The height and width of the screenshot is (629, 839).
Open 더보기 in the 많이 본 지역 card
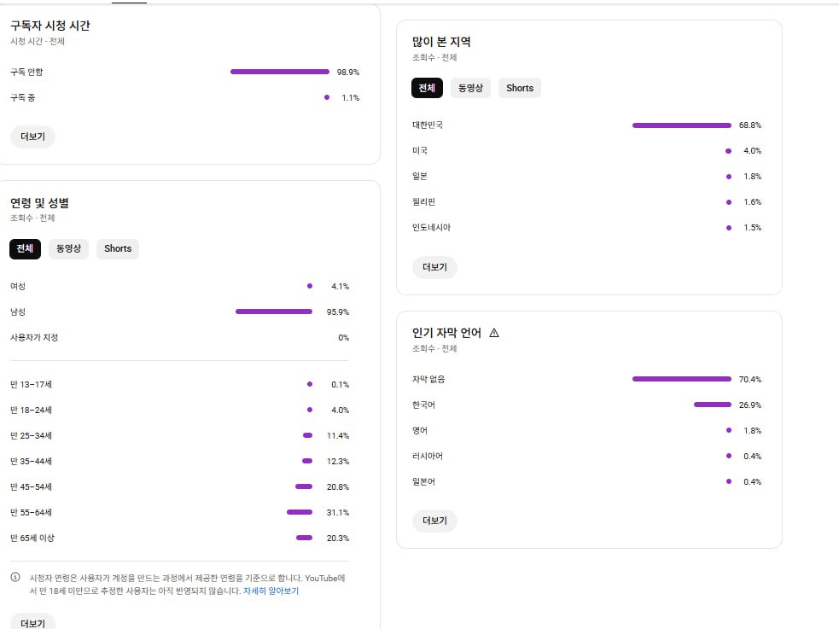point(434,267)
